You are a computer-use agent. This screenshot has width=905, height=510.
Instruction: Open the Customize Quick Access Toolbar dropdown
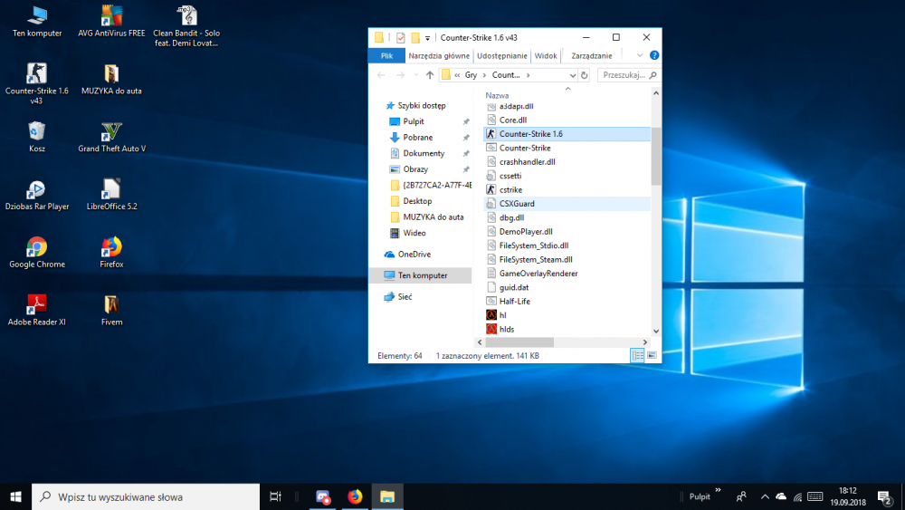coord(427,38)
